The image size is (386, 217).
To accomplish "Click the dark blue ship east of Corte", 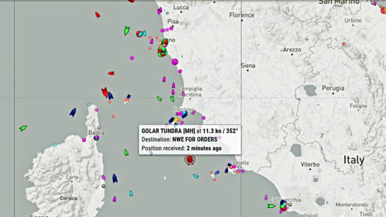I will coord(115,178).
